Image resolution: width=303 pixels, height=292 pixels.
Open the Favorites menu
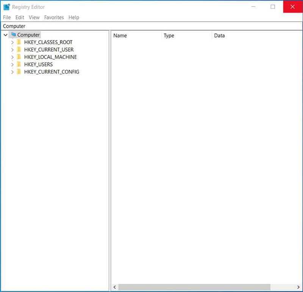54,17
